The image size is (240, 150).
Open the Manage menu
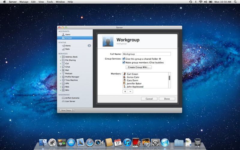[24, 2]
